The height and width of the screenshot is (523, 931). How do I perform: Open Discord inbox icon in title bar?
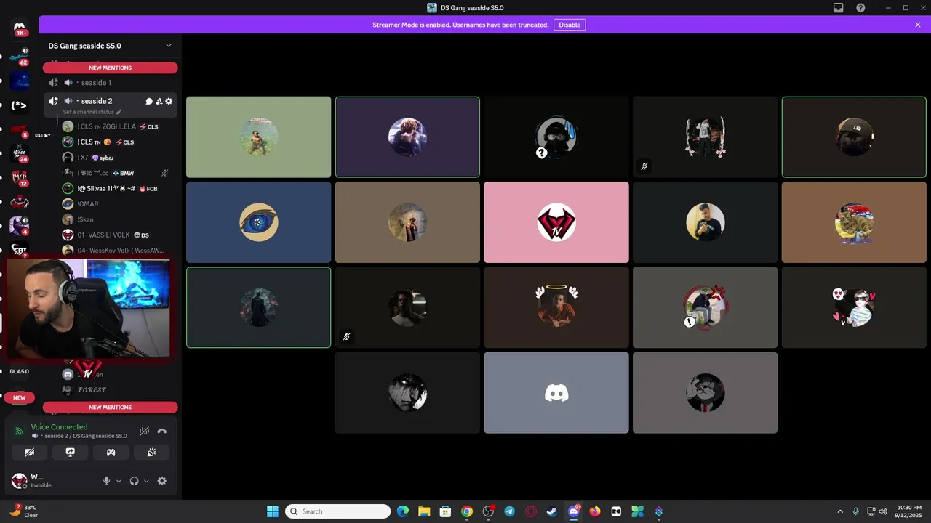click(839, 8)
